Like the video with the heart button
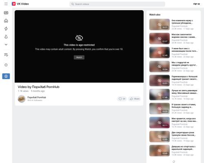Viewport: 204px width, 163px height. [x=122, y=99]
